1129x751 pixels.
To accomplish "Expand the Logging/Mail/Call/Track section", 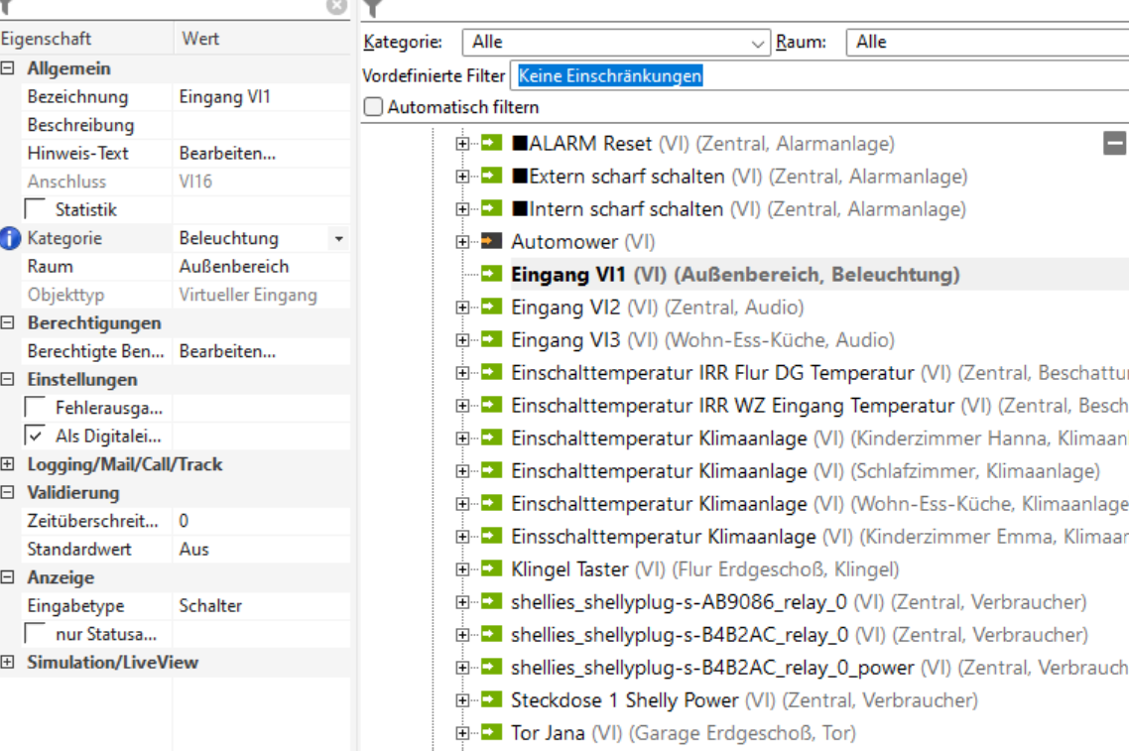I will [7, 464].
